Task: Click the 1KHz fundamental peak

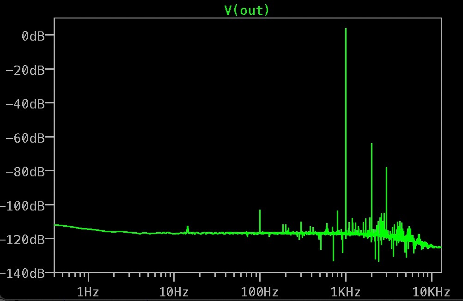Action: [x=346, y=130]
